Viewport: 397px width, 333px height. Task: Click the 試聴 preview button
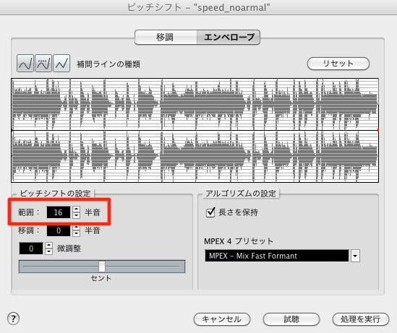coord(291,319)
